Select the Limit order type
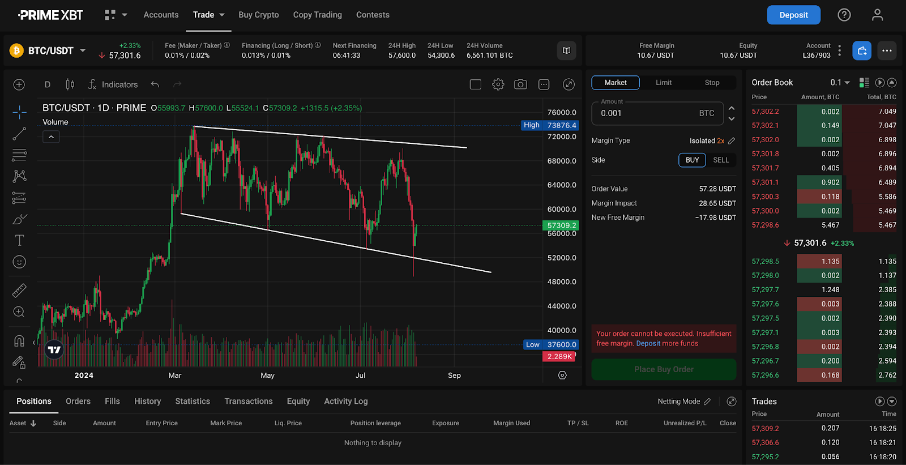Screen dimensions: 906x465 (x=664, y=83)
